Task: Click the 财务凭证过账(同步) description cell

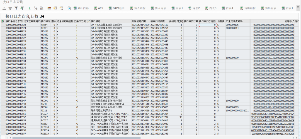Action: [111, 110]
